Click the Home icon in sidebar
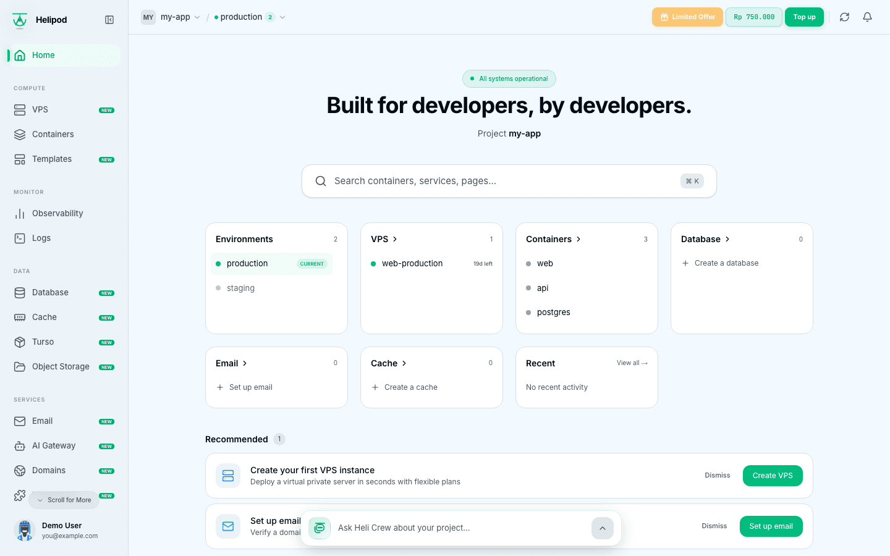Viewport: 890px width, 556px height. 20,55
